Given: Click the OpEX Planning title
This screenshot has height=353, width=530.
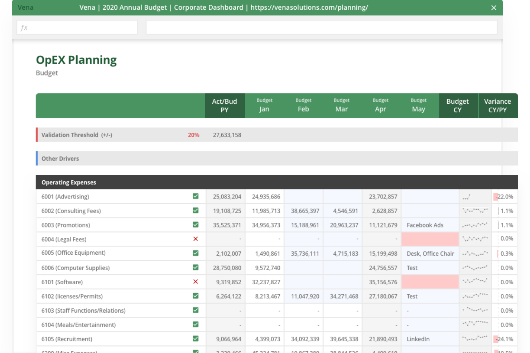Looking at the screenshot, I should 76,60.
